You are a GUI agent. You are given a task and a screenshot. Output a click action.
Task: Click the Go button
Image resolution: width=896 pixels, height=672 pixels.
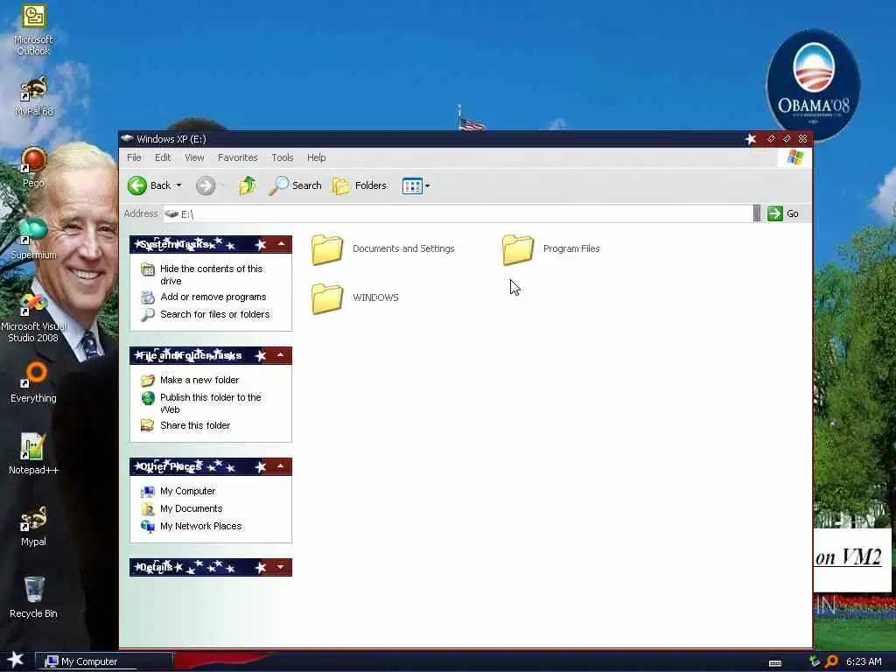pyautogui.click(x=783, y=213)
